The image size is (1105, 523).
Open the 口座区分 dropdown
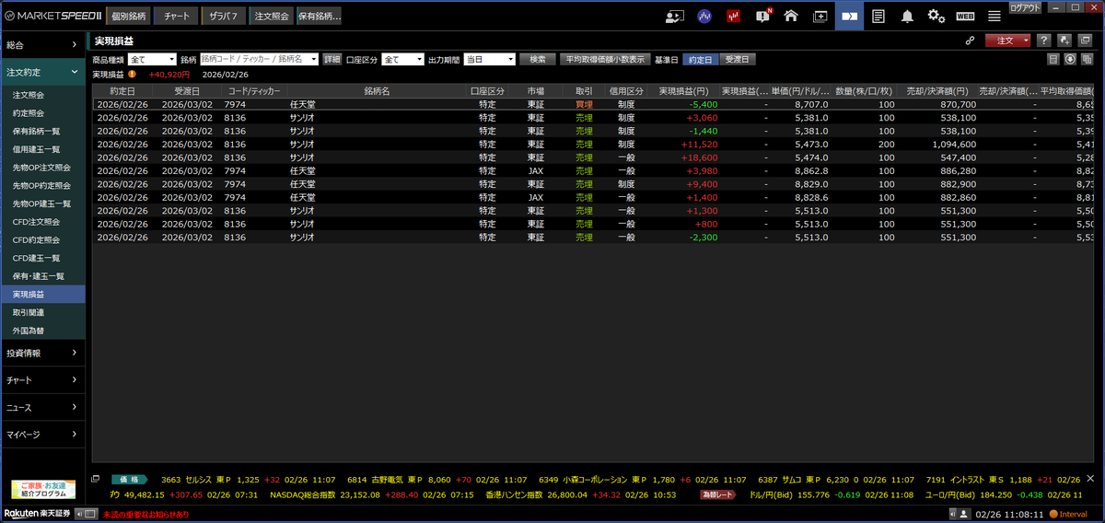(x=402, y=59)
